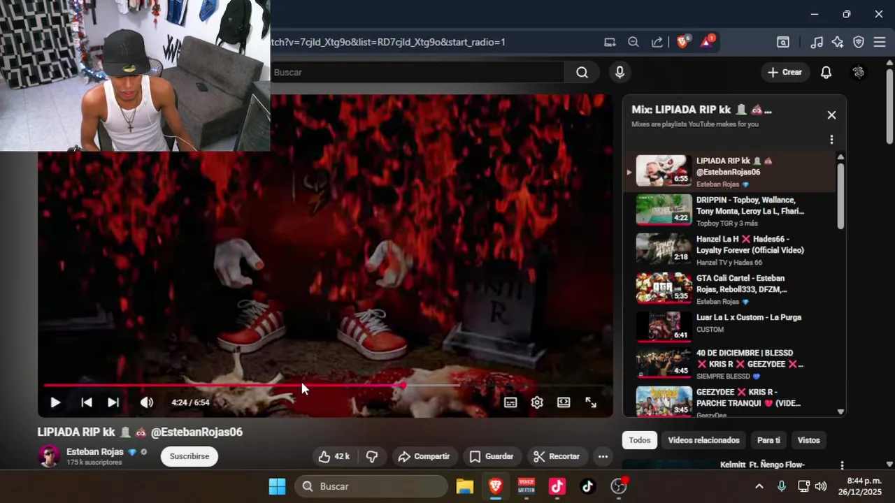Open the system tray volume control
Image resolution: width=895 pixels, height=503 pixels.
[821, 486]
